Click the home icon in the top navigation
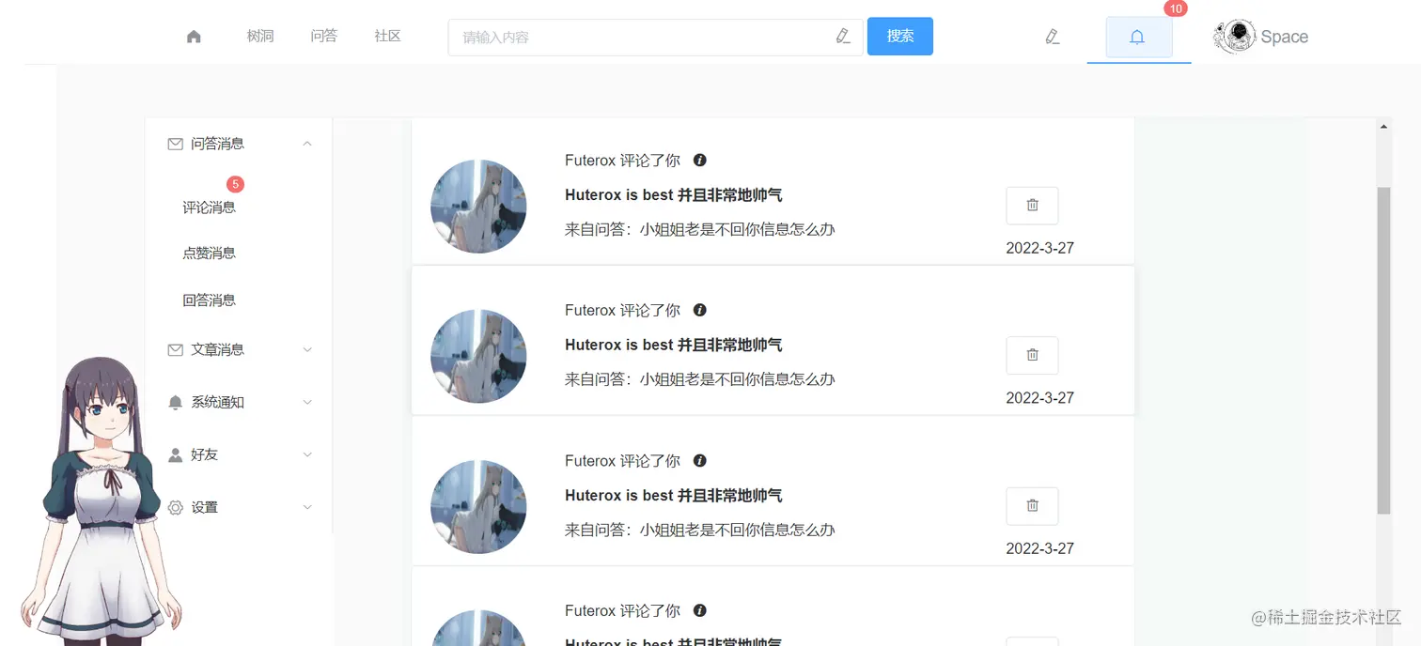The width and height of the screenshot is (1421, 646). pos(194,36)
